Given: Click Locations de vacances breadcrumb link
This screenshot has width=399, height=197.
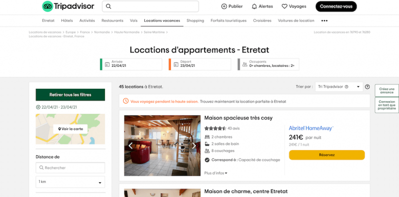Looking at the screenshot, I should coord(45,32).
